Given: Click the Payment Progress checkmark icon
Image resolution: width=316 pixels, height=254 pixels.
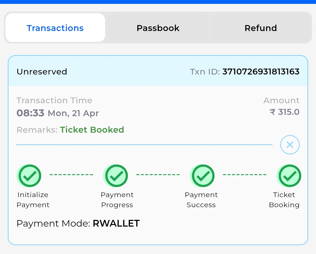Looking at the screenshot, I should tap(116, 176).
